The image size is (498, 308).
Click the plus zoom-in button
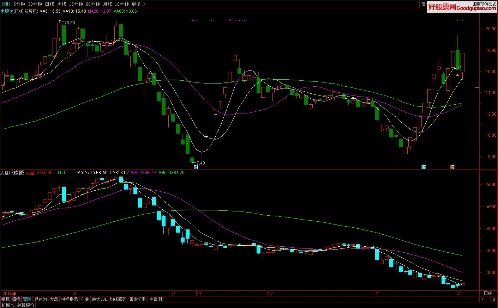click(482, 299)
